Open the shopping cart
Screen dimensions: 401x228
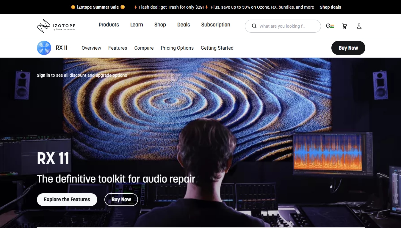344,26
